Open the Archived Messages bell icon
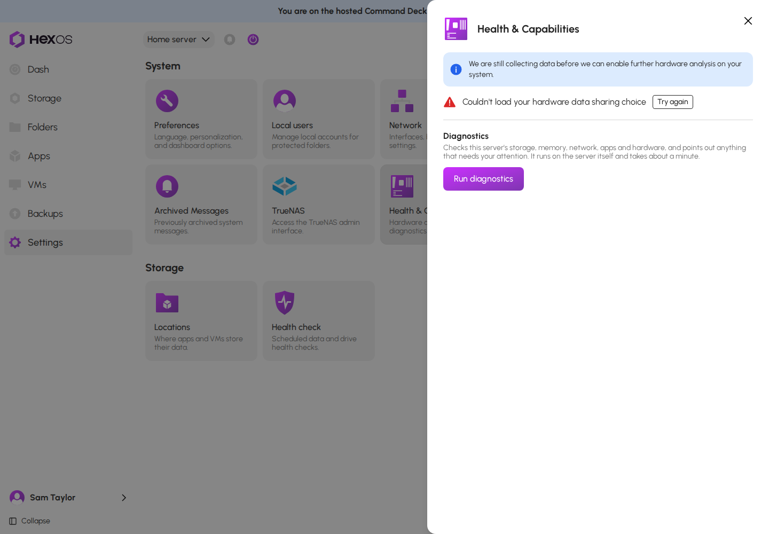 click(x=167, y=186)
